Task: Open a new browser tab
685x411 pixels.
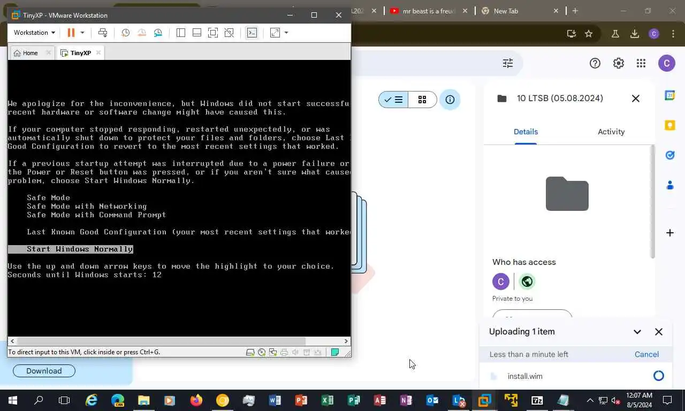Action: pos(575,11)
